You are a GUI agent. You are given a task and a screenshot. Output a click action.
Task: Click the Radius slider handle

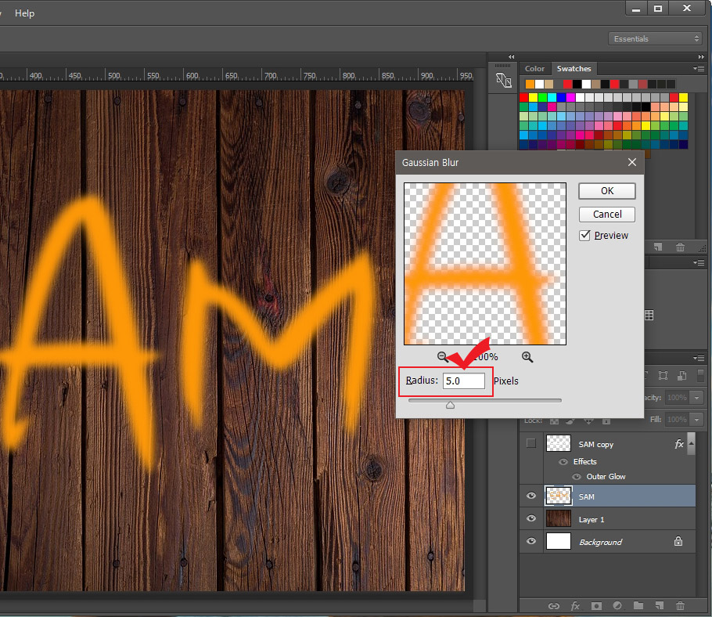tap(450, 405)
